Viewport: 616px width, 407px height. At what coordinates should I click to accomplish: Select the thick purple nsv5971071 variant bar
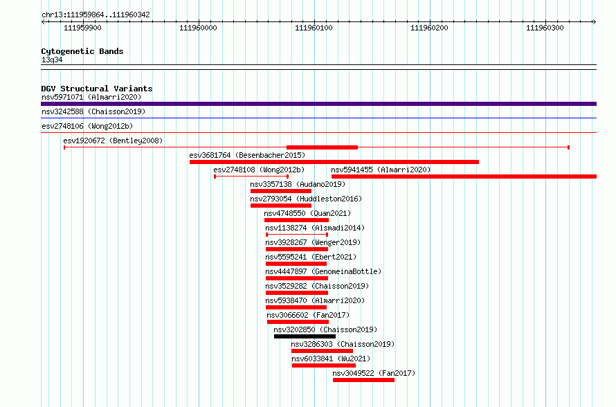point(318,104)
